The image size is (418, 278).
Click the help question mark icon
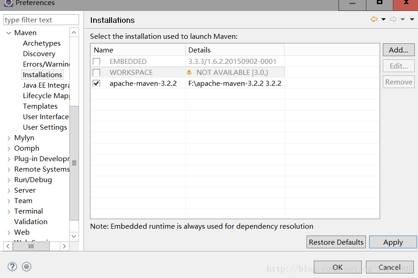12,267
